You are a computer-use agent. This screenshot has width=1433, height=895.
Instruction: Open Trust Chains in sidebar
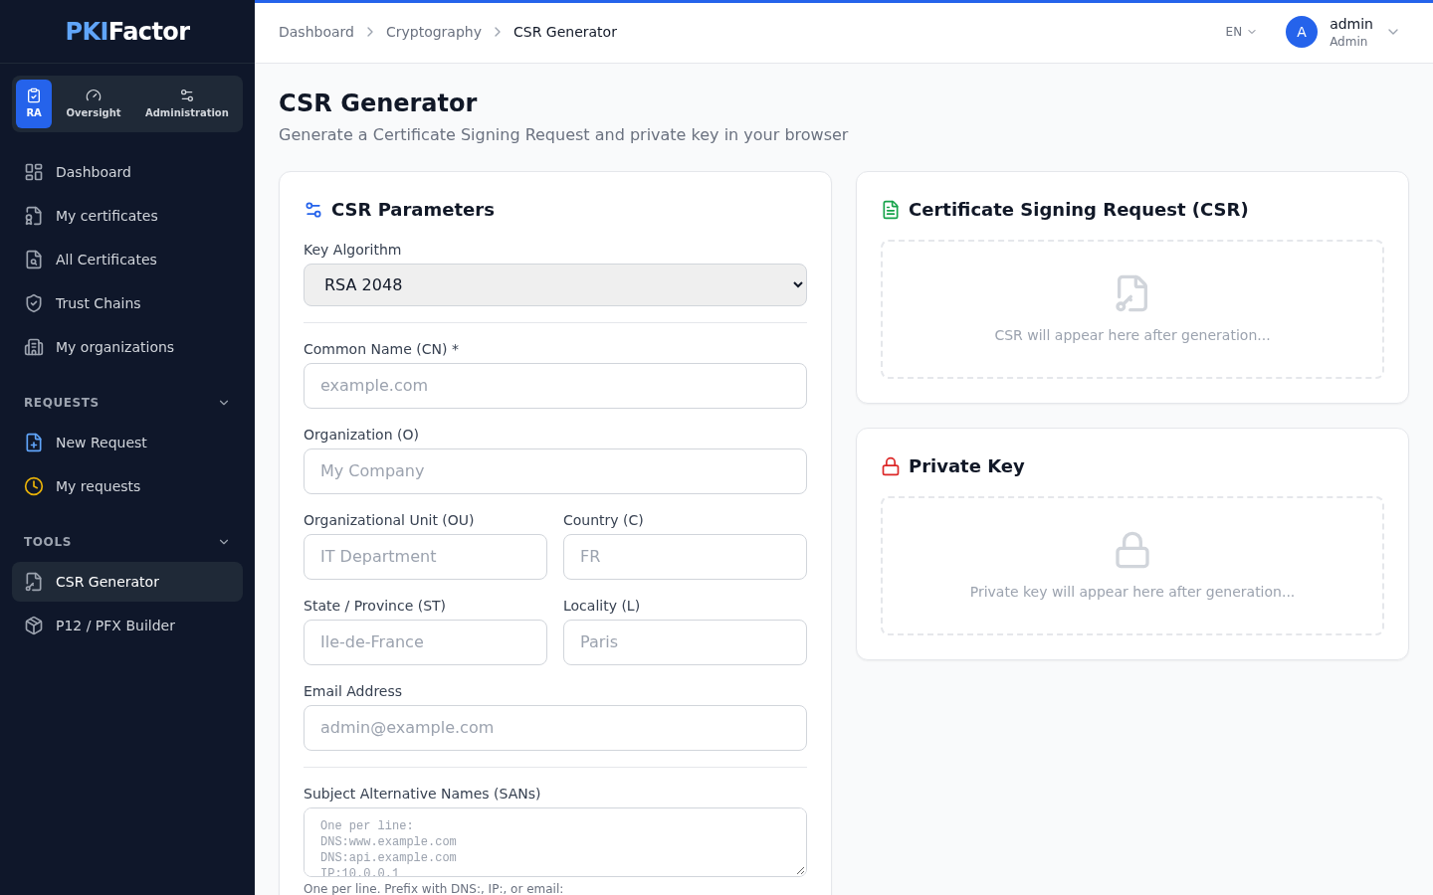[x=127, y=303]
